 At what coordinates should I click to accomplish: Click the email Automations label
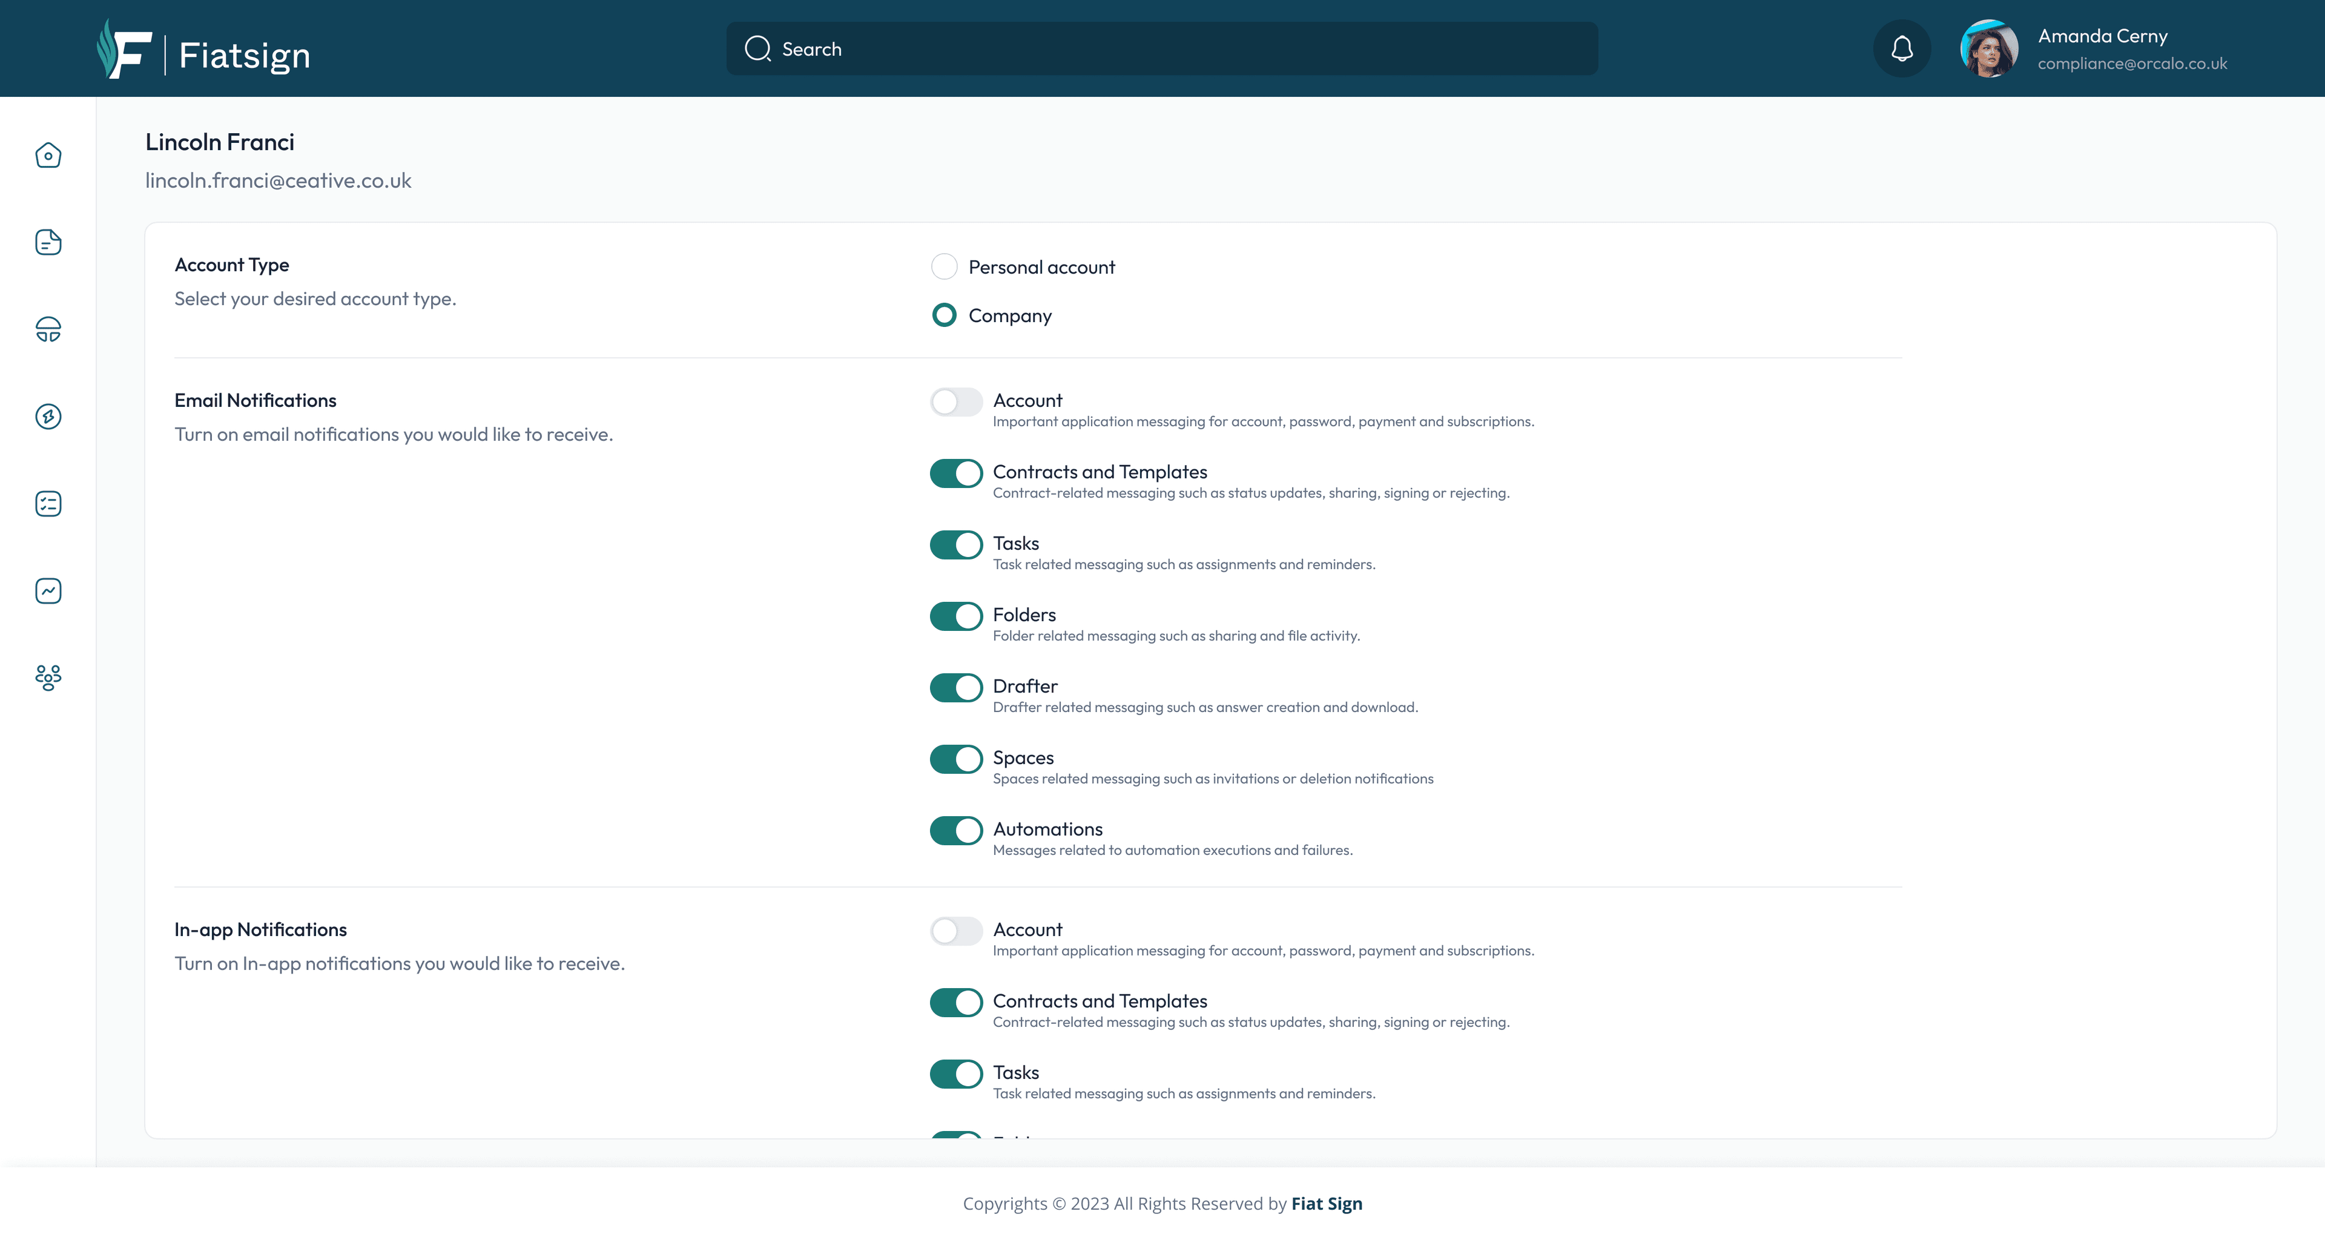pyautogui.click(x=1047, y=828)
